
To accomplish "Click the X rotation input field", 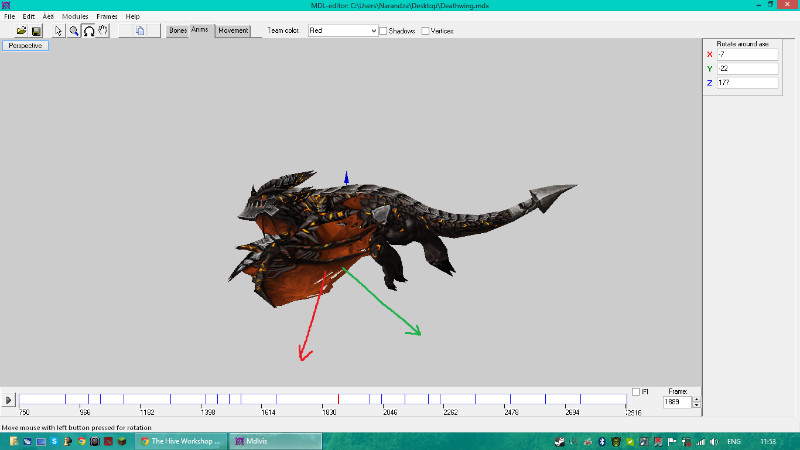I will [747, 54].
